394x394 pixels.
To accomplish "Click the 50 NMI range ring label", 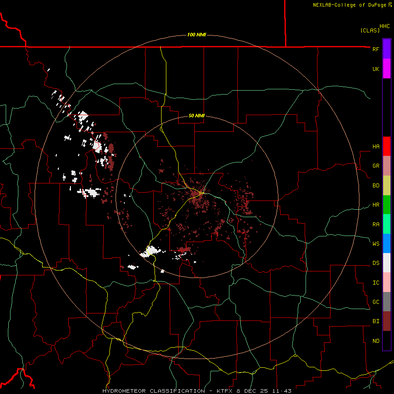I will 197,116.
